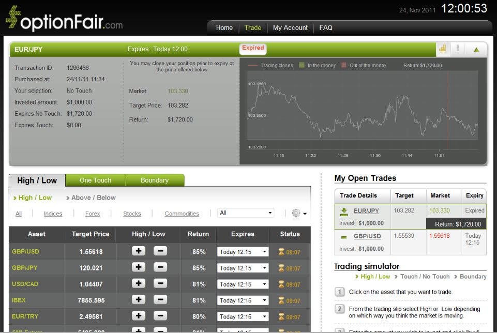Open GBP/USD in My Open Trades

pos(367,236)
